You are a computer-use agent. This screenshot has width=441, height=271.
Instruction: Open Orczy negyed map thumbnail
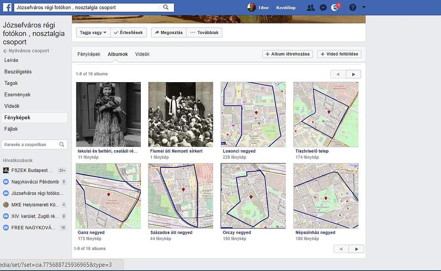click(x=253, y=196)
